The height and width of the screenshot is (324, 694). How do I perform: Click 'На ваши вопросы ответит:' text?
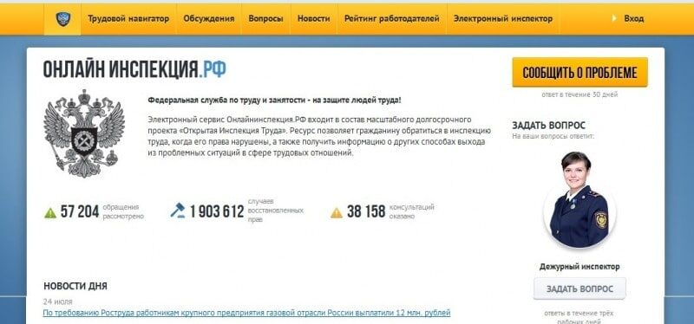coord(553,136)
